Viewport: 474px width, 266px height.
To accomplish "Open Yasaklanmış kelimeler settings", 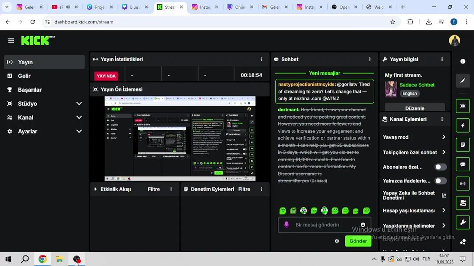I will 414,226.
